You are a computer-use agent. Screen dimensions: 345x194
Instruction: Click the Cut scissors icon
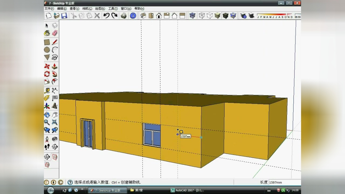click(x=74, y=16)
